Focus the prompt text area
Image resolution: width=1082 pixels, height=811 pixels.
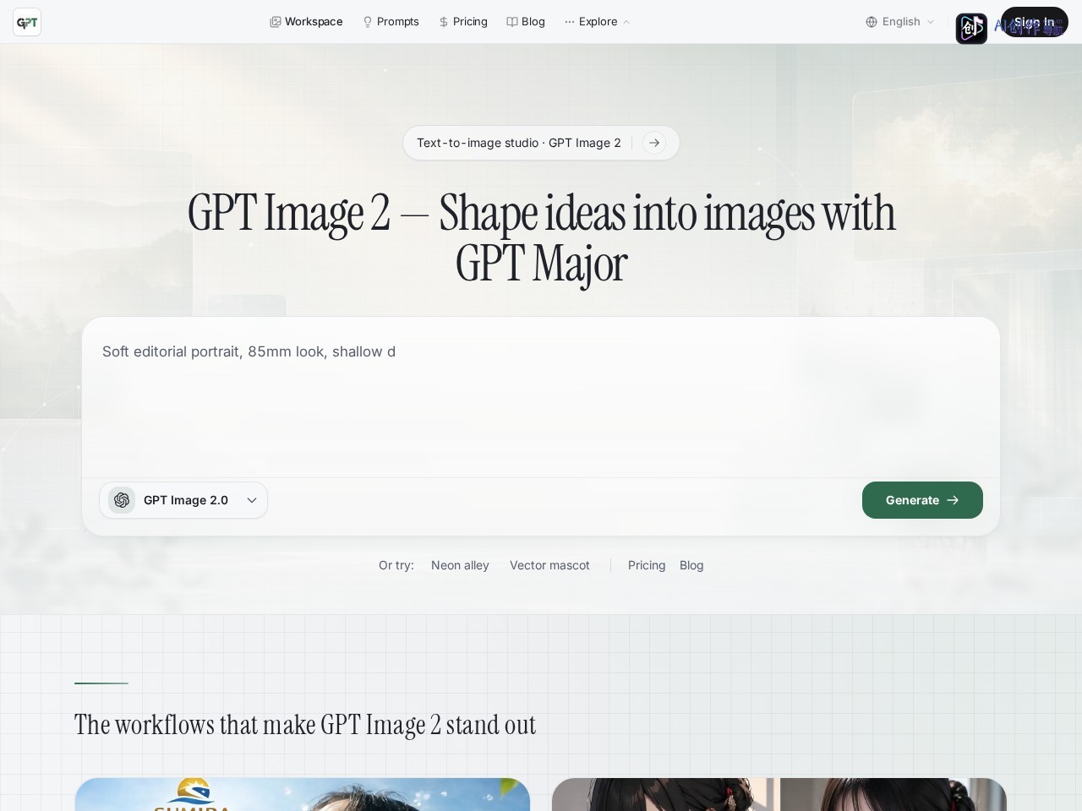tap(541, 397)
